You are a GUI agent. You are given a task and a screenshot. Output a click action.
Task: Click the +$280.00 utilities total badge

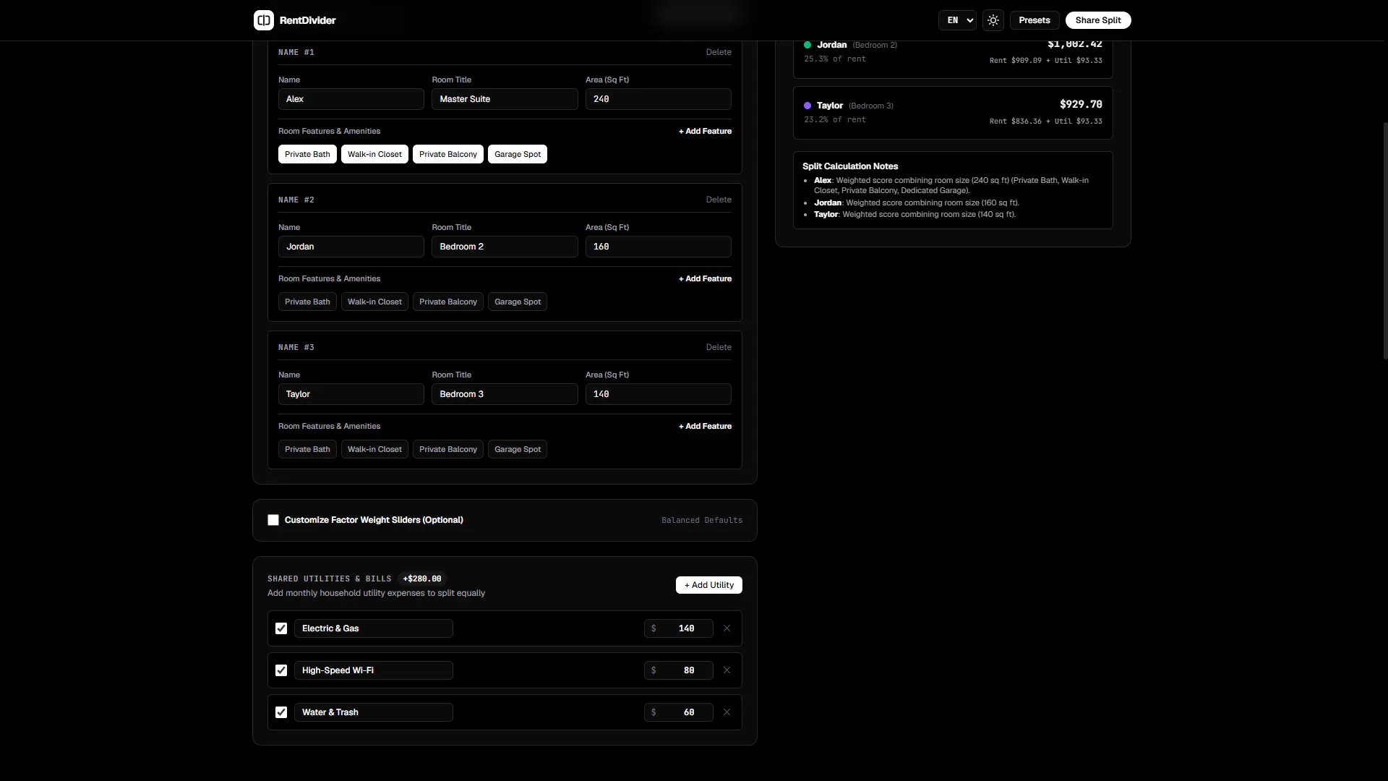422,579
